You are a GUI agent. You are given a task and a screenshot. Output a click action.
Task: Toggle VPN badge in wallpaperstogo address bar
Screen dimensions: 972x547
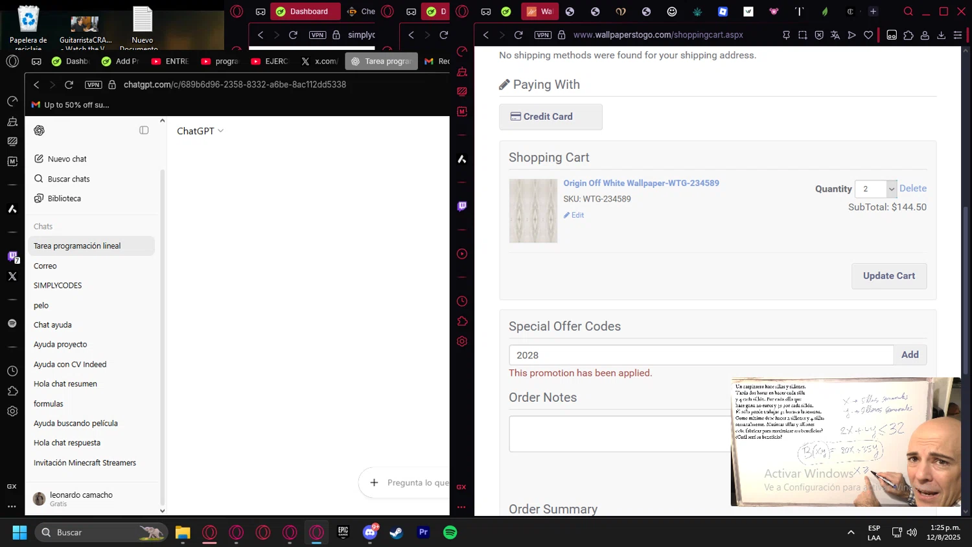pyautogui.click(x=543, y=35)
